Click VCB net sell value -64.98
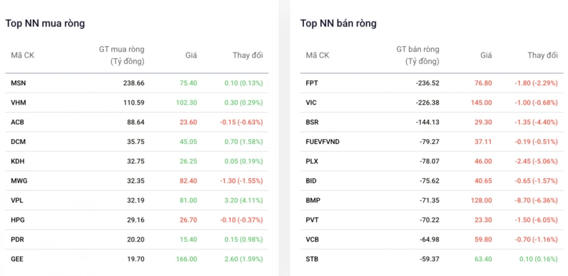The height and width of the screenshot is (276, 568). [429, 239]
